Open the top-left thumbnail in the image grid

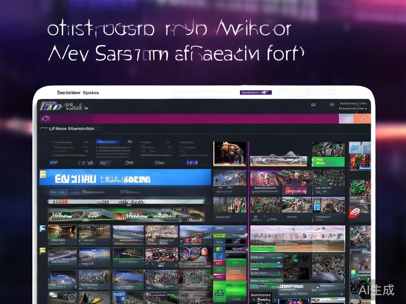click(x=62, y=233)
